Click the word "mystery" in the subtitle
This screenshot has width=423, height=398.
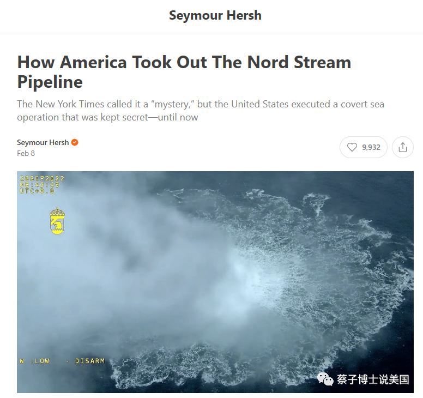click(x=173, y=104)
